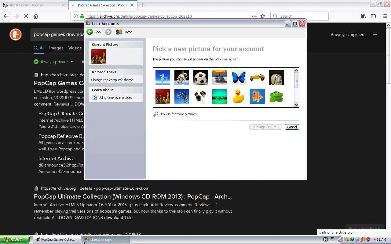
Task: Go Back in User Accounts window
Action: click(x=94, y=32)
